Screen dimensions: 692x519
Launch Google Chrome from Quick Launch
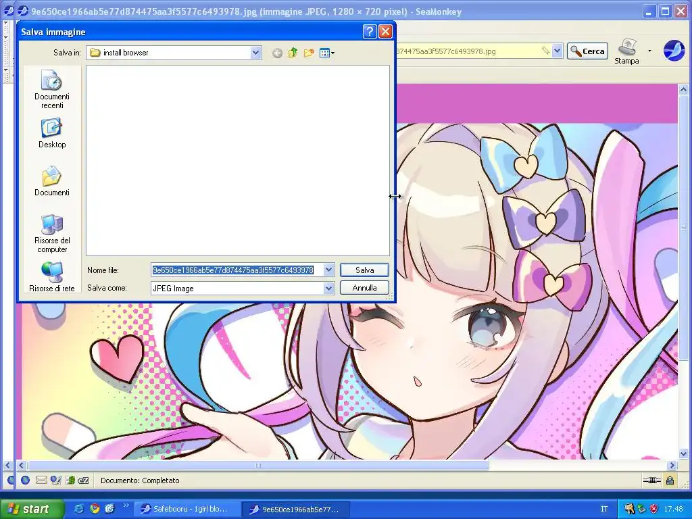[95, 509]
